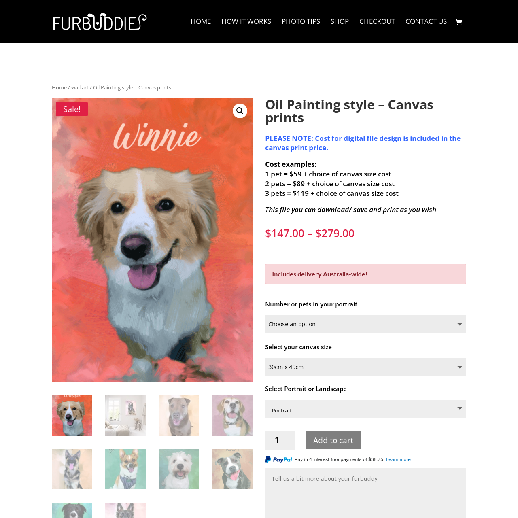Viewport: 518px width, 518px height.
Task: Click the Add to cart button
Action: click(x=333, y=440)
